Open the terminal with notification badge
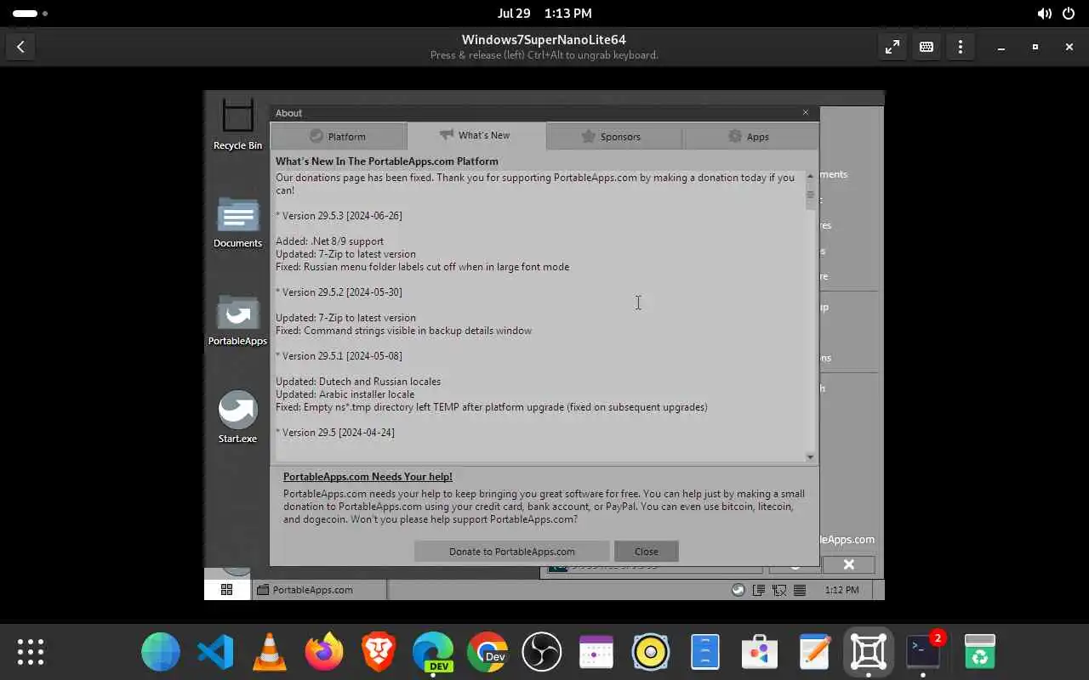 tap(923, 652)
